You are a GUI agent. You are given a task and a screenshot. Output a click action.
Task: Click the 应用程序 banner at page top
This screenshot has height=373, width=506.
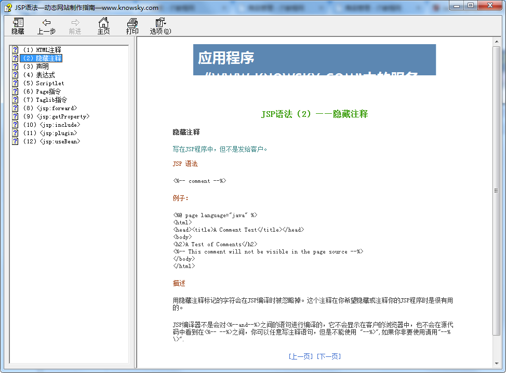[314, 60]
